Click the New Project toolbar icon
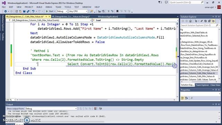 (x=16, y=11)
